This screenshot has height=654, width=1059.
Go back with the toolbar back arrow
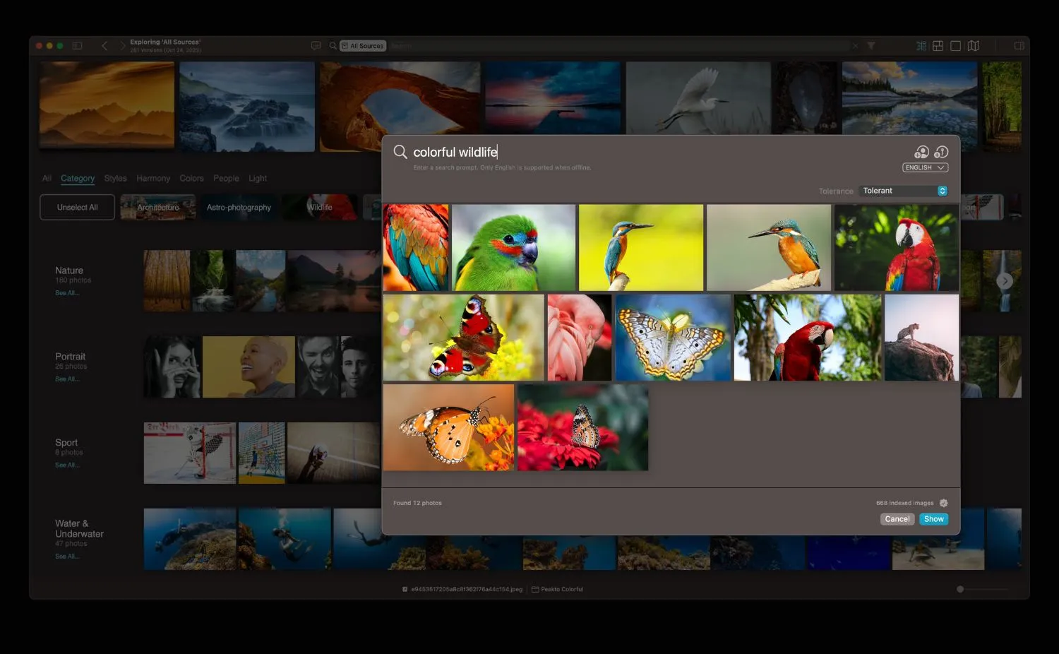click(104, 46)
